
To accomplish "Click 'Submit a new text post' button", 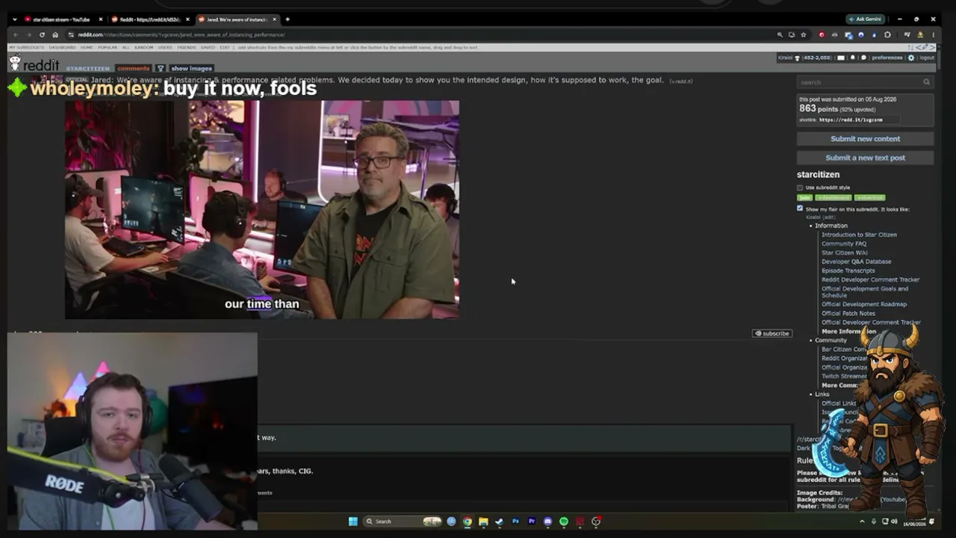I will pyautogui.click(x=865, y=158).
